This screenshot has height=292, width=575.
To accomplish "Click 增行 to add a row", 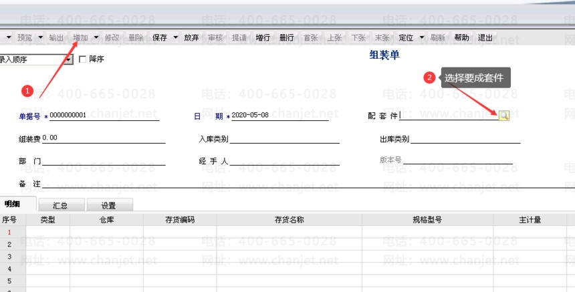I will point(263,37).
